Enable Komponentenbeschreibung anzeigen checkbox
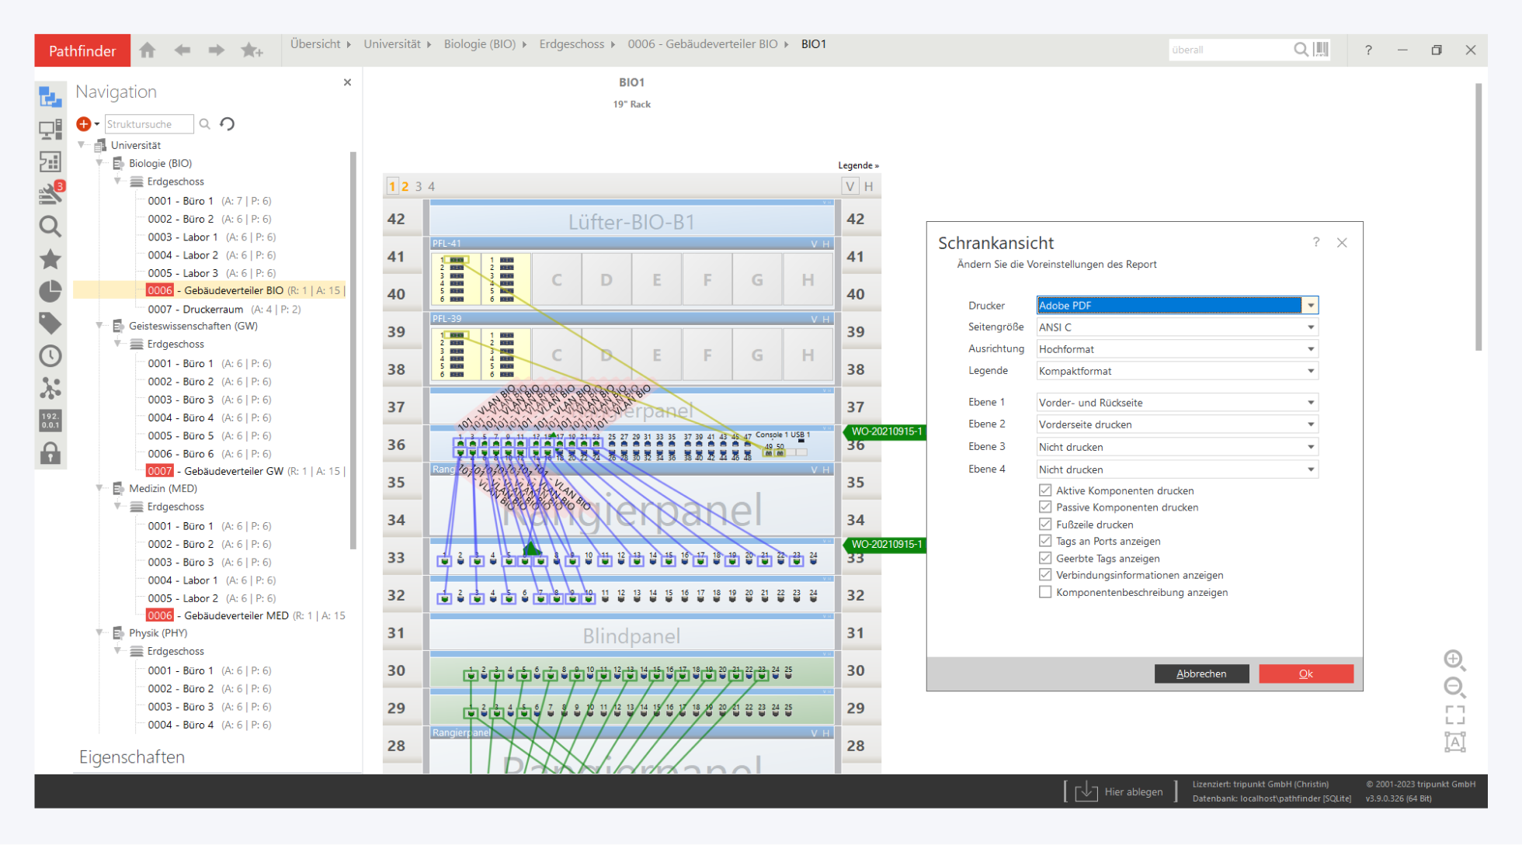Screen dimensions: 1522x845 point(1045,592)
